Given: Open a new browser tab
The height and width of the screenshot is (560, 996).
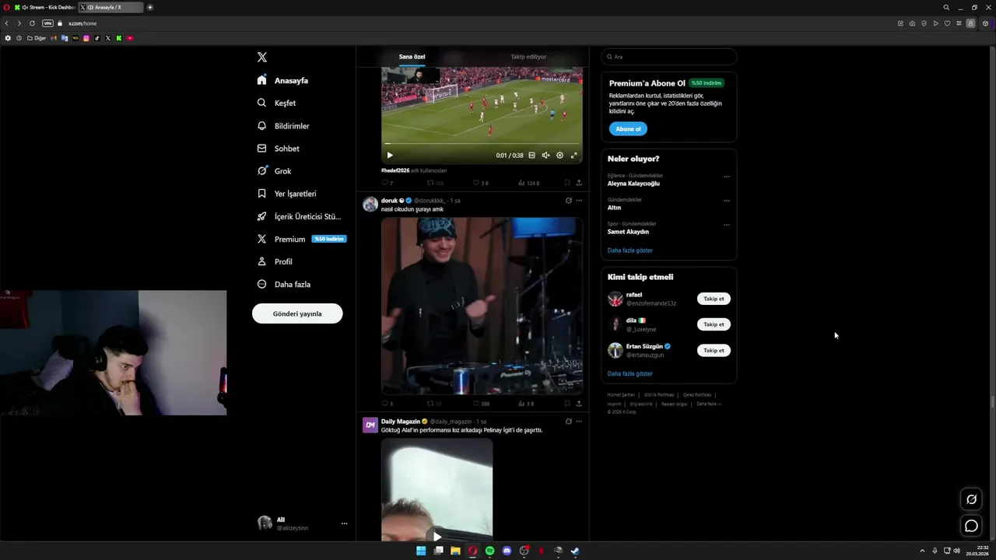Looking at the screenshot, I should click(x=150, y=7).
